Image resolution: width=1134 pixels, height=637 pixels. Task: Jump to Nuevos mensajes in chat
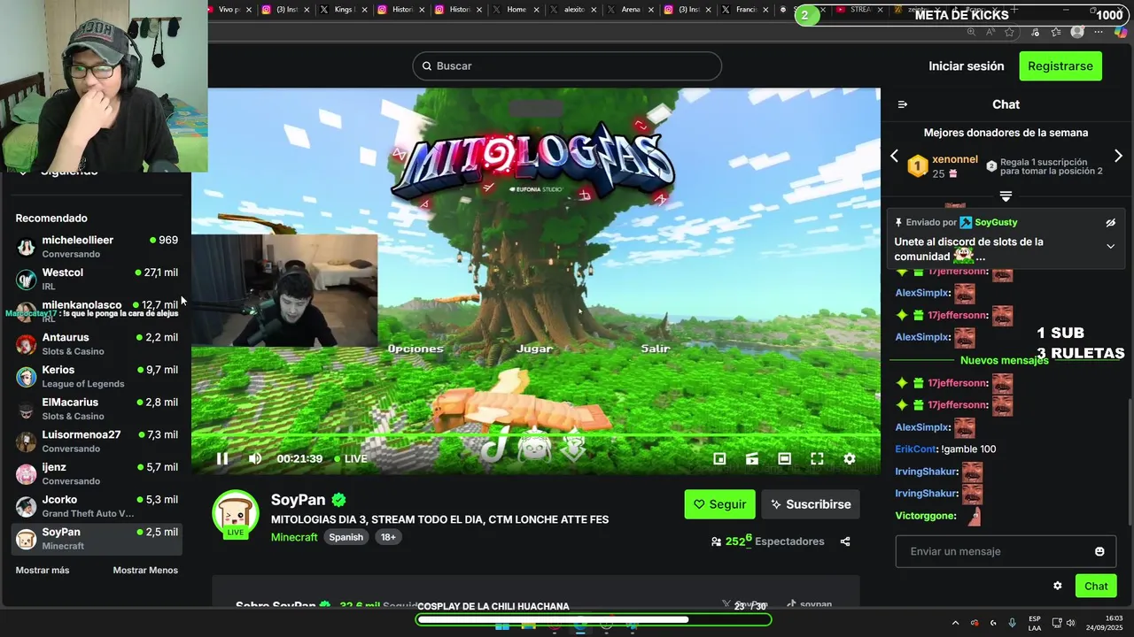coord(1005,360)
